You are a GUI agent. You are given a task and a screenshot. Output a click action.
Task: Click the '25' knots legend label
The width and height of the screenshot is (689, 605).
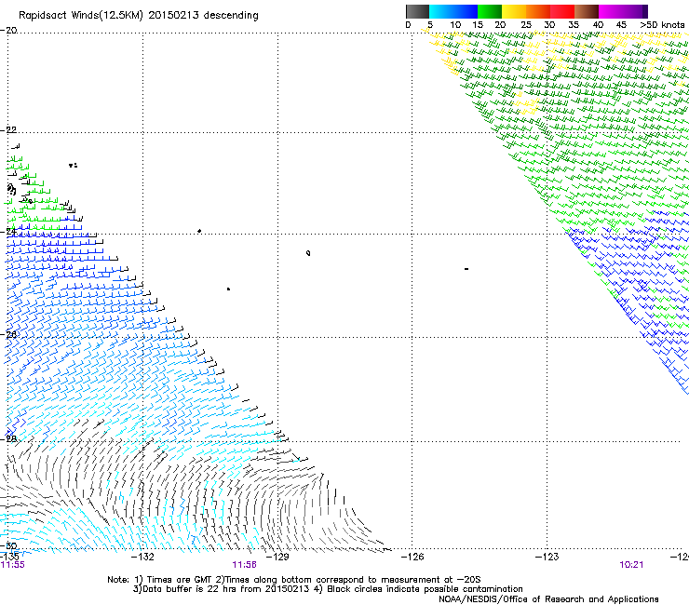click(x=526, y=25)
